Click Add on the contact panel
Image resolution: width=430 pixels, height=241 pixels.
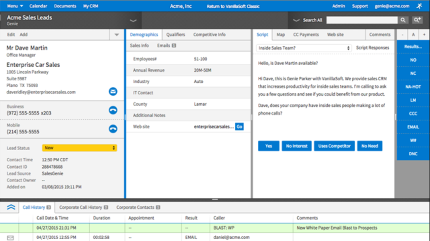click(24, 35)
